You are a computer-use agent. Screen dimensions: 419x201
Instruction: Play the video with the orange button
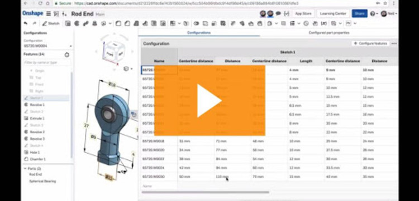pos(209,101)
